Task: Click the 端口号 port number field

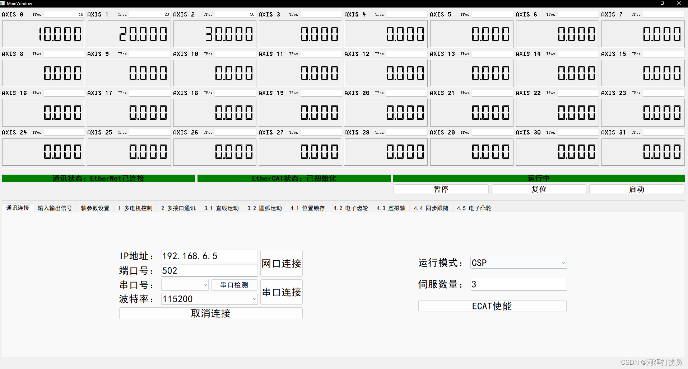Action: pos(209,270)
